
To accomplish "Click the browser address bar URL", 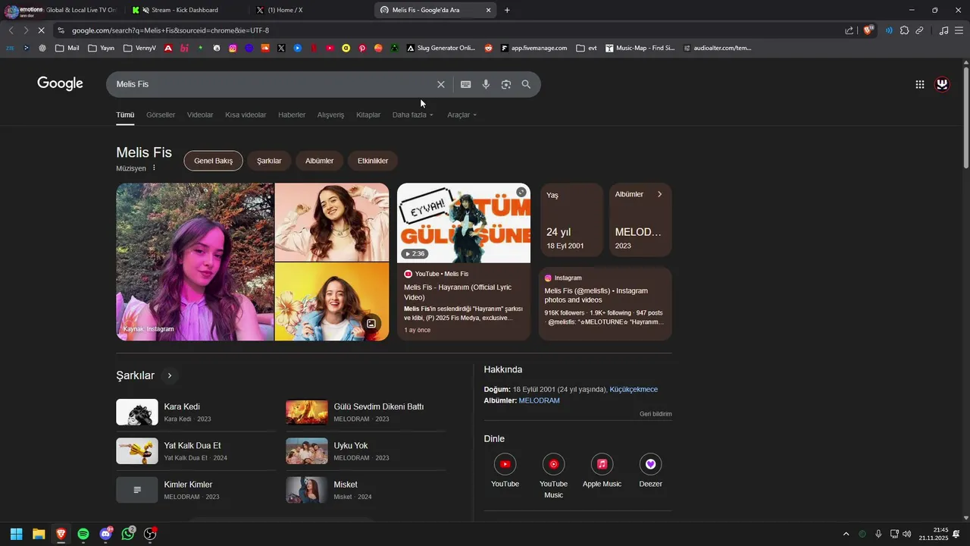I will click(x=171, y=30).
